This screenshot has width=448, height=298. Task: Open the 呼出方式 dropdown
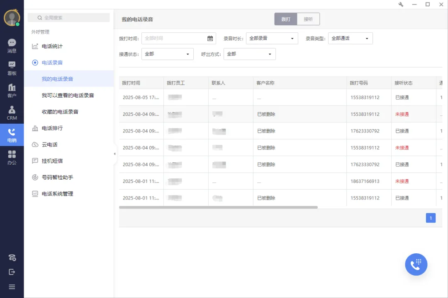(249, 54)
